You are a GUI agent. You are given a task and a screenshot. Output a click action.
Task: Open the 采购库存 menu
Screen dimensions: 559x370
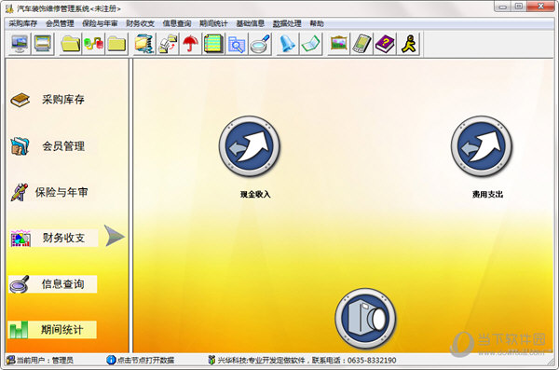(22, 23)
